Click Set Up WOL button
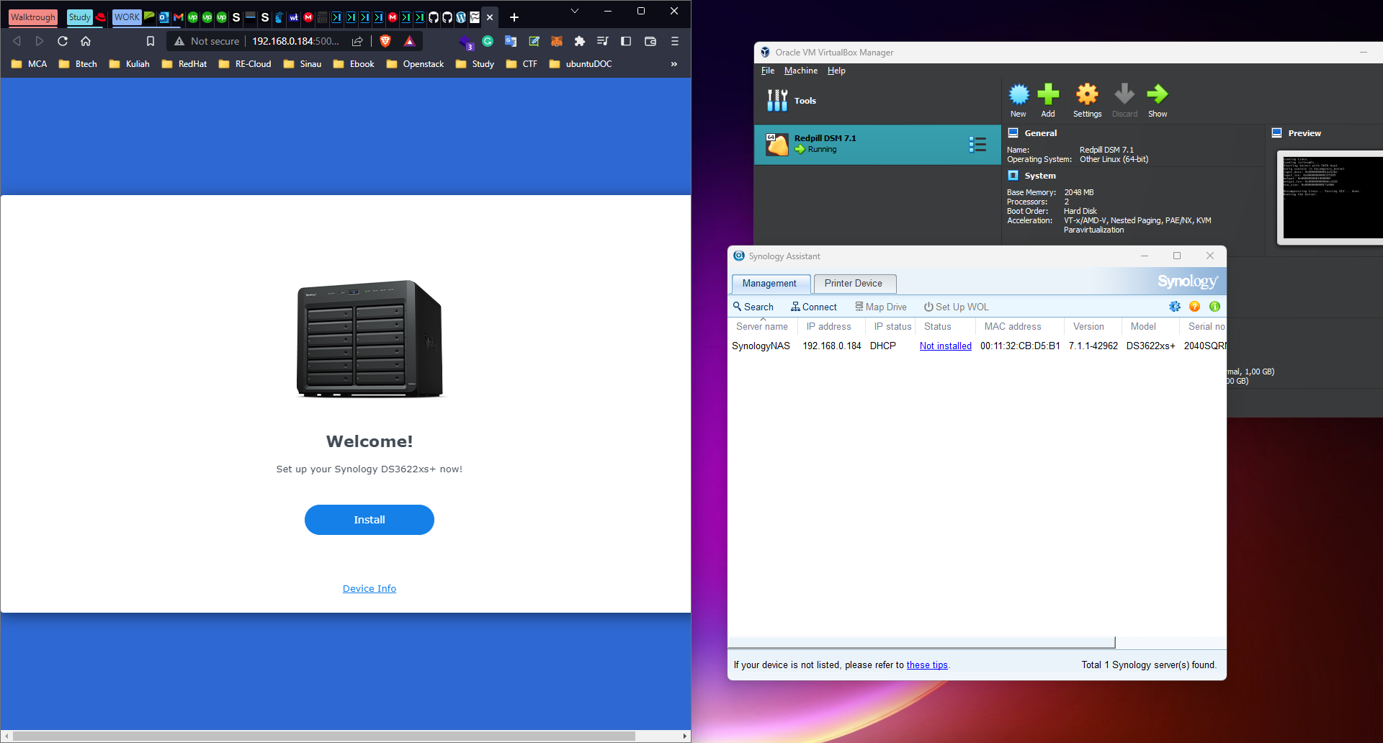This screenshot has width=1383, height=743. click(957, 307)
